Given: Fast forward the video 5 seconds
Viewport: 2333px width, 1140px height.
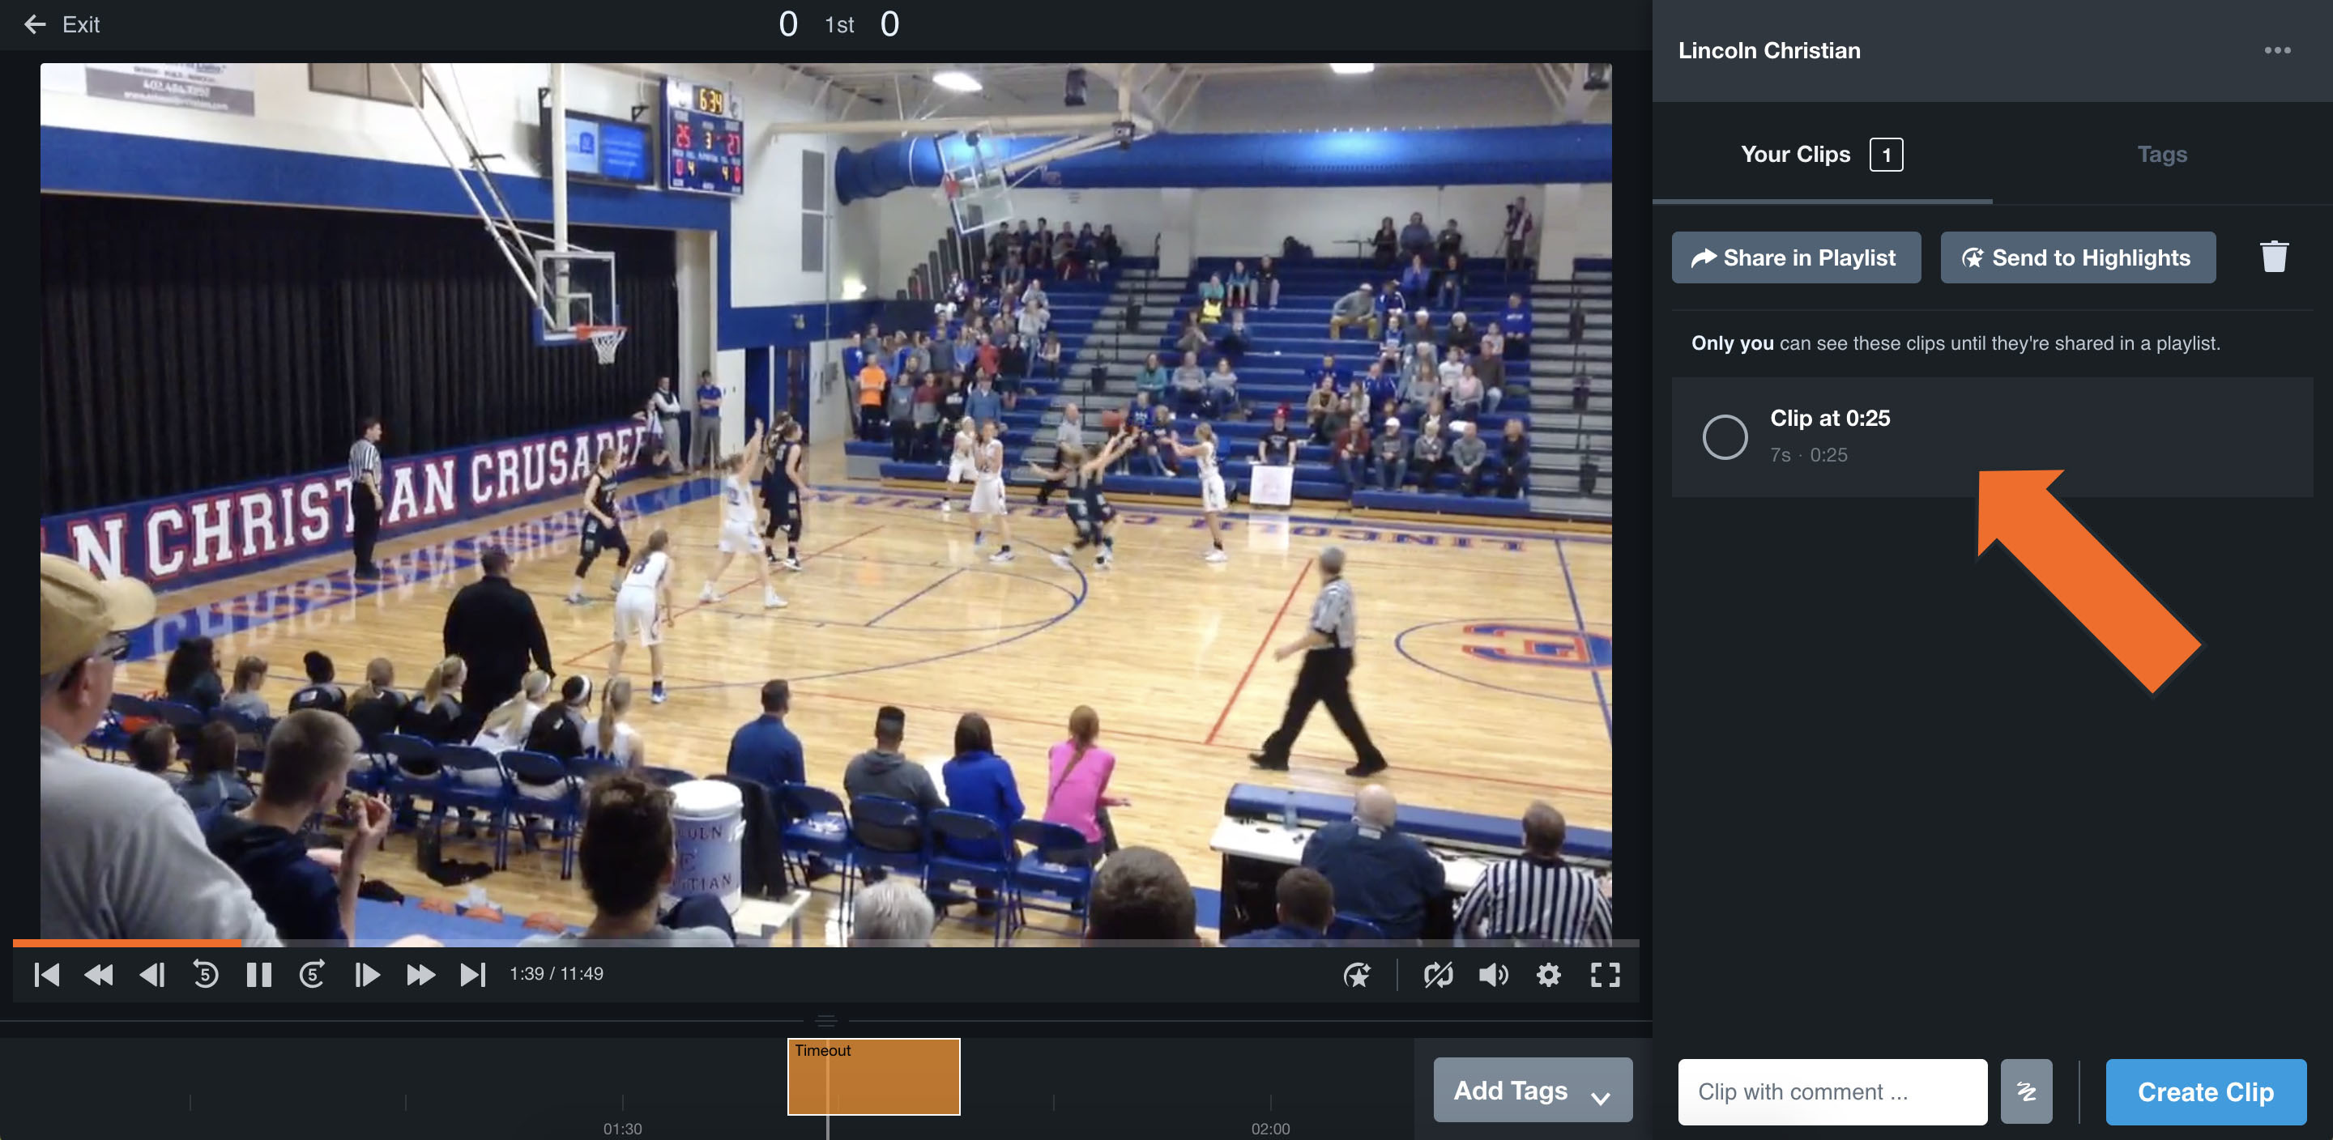Looking at the screenshot, I should (312, 973).
